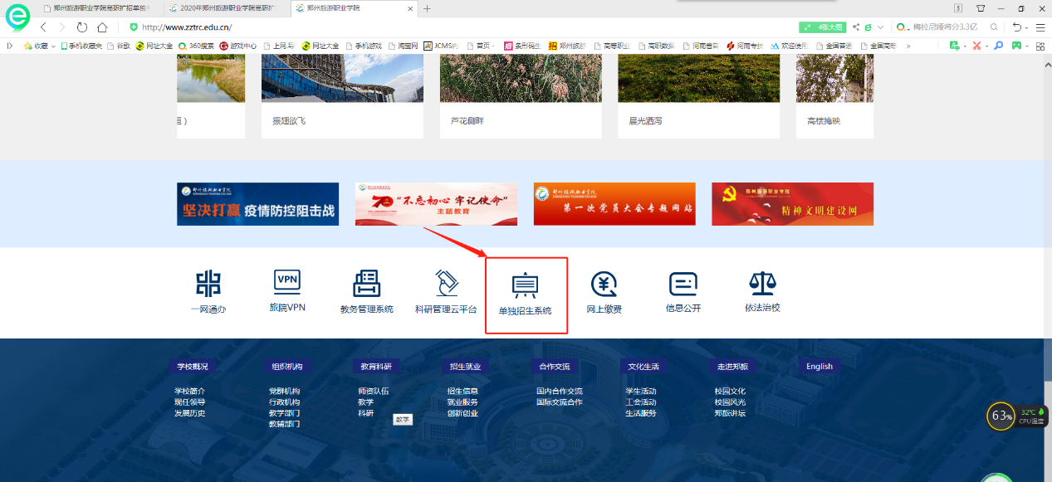1052x482 pixels.
Task: Click the 疫情防控阻击战 banner
Action: (x=257, y=204)
